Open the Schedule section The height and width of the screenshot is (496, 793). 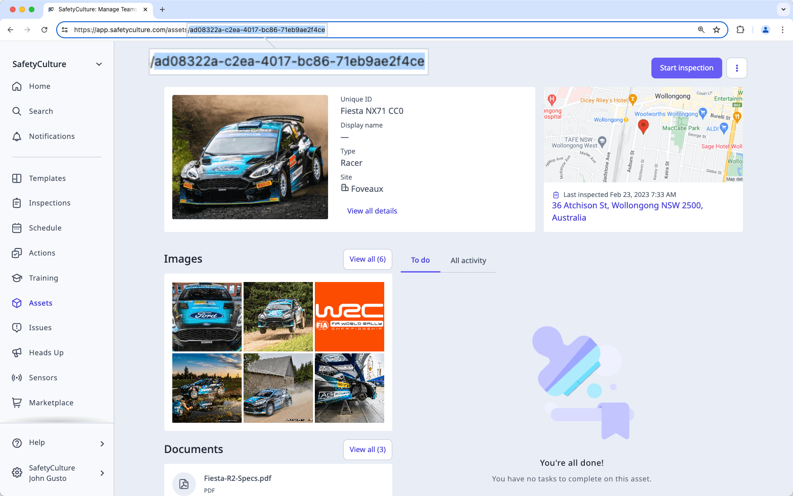click(x=45, y=228)
